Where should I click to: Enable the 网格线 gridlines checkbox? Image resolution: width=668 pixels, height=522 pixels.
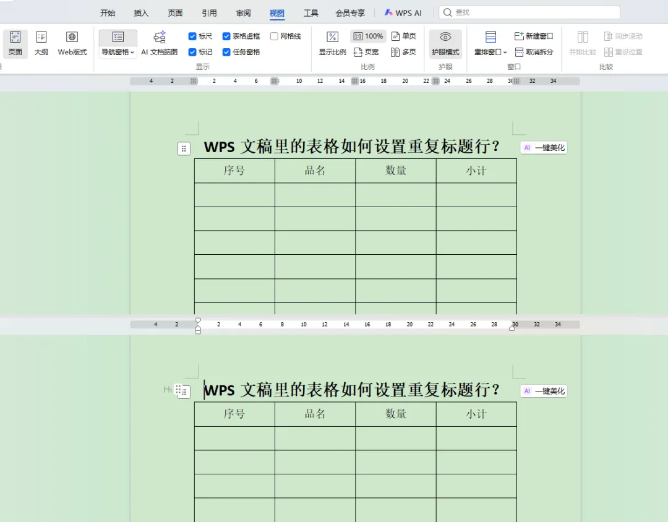pyautogui.click(x=274, y=36)
